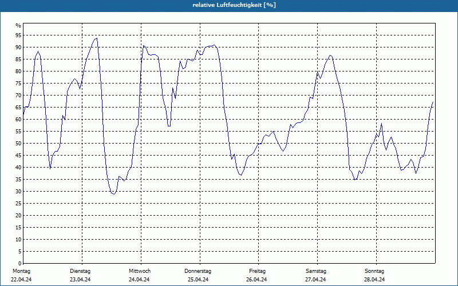Select the Samstag day label
Image resolution: width=458 pixels, height=286 pixels.
pyautogui.click(x=316, y=271)
